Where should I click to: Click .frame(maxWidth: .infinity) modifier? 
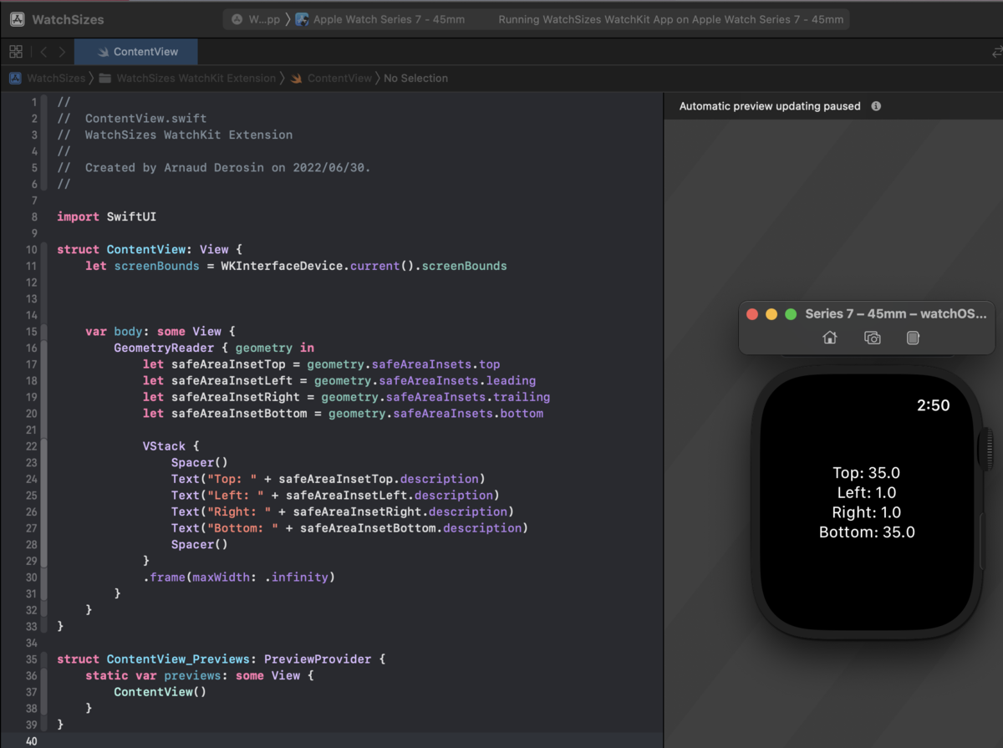coord(238,577)
